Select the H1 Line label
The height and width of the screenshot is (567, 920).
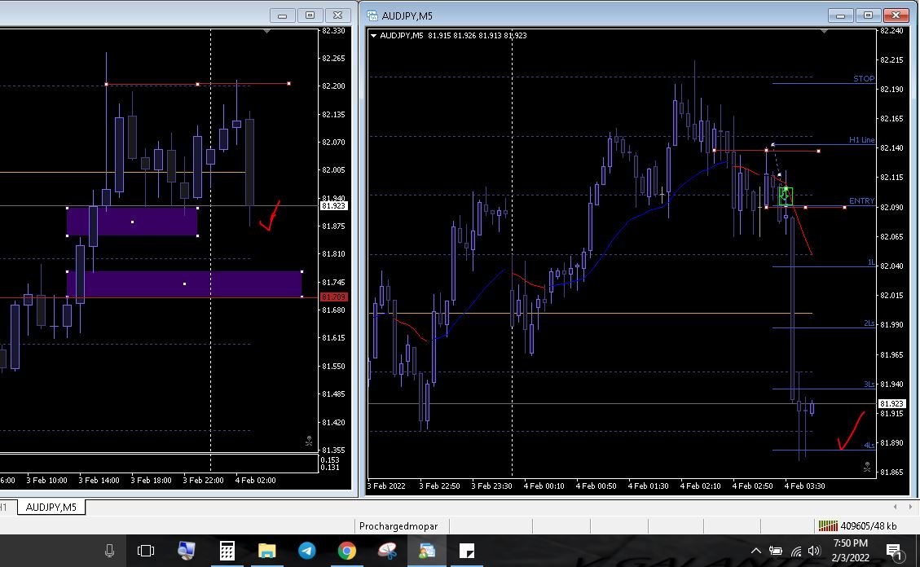click(861, 139)
